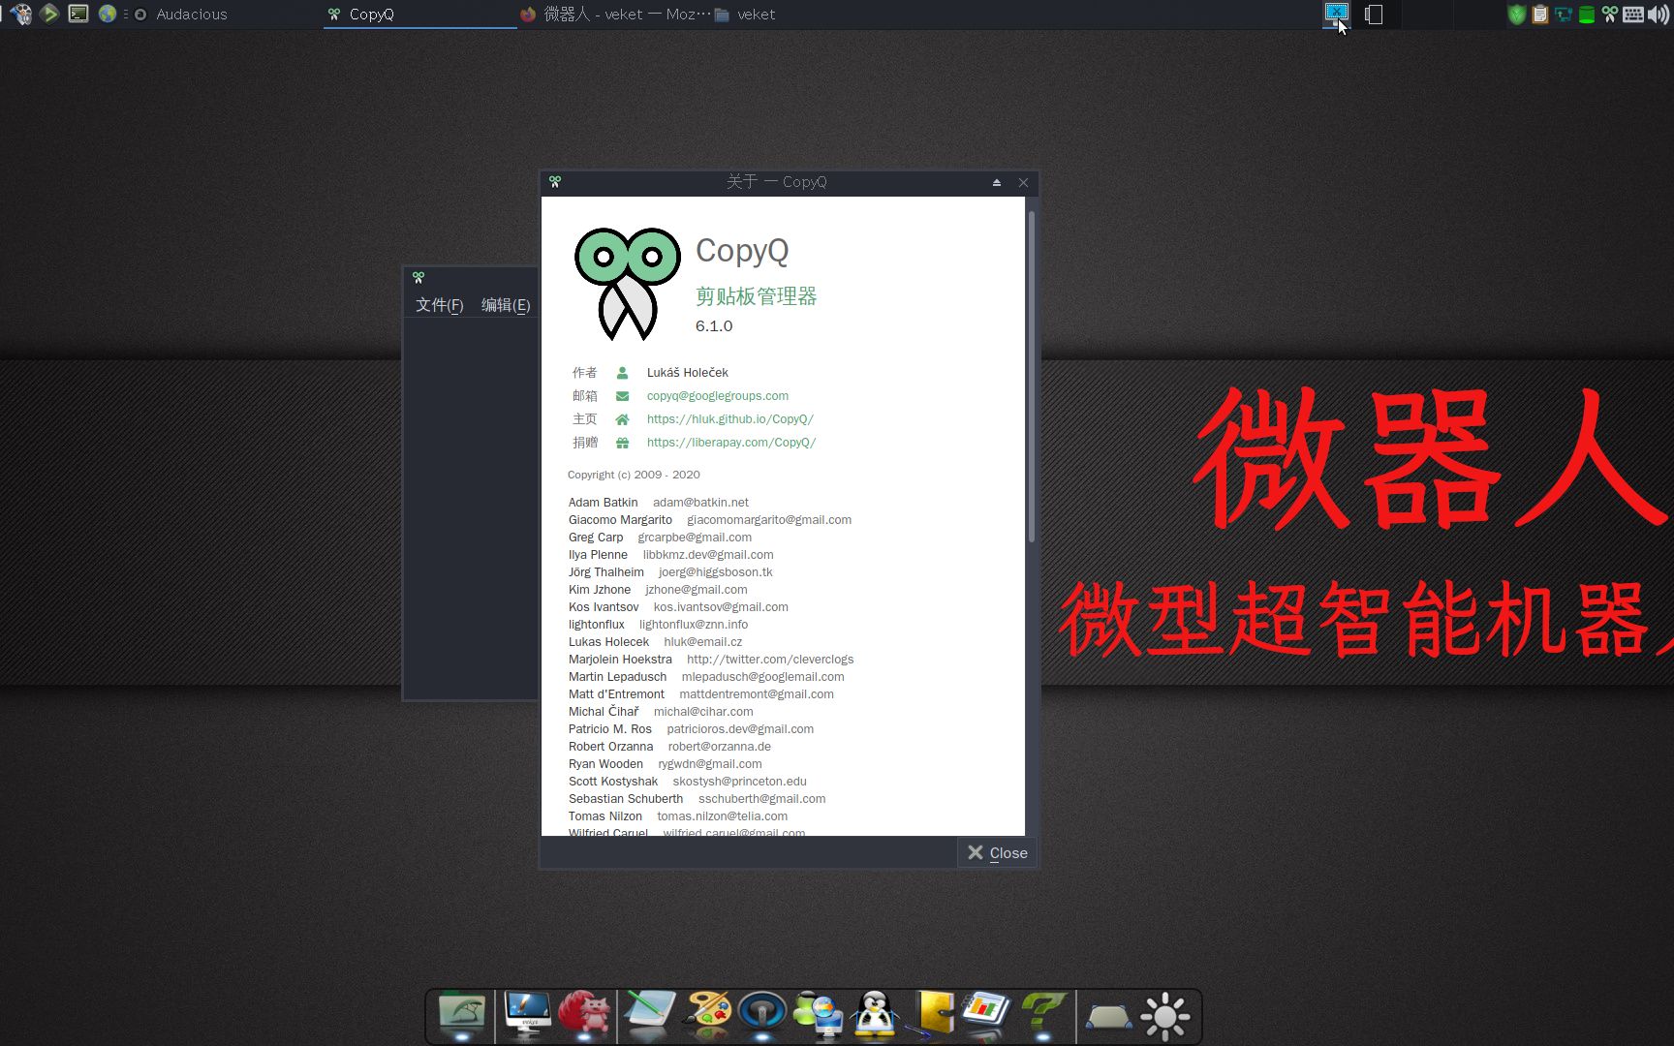Launch the terminal from the top panel
Image resolution: width=1674 pixels, height=1046 pixels.
[x=78, y=14]
